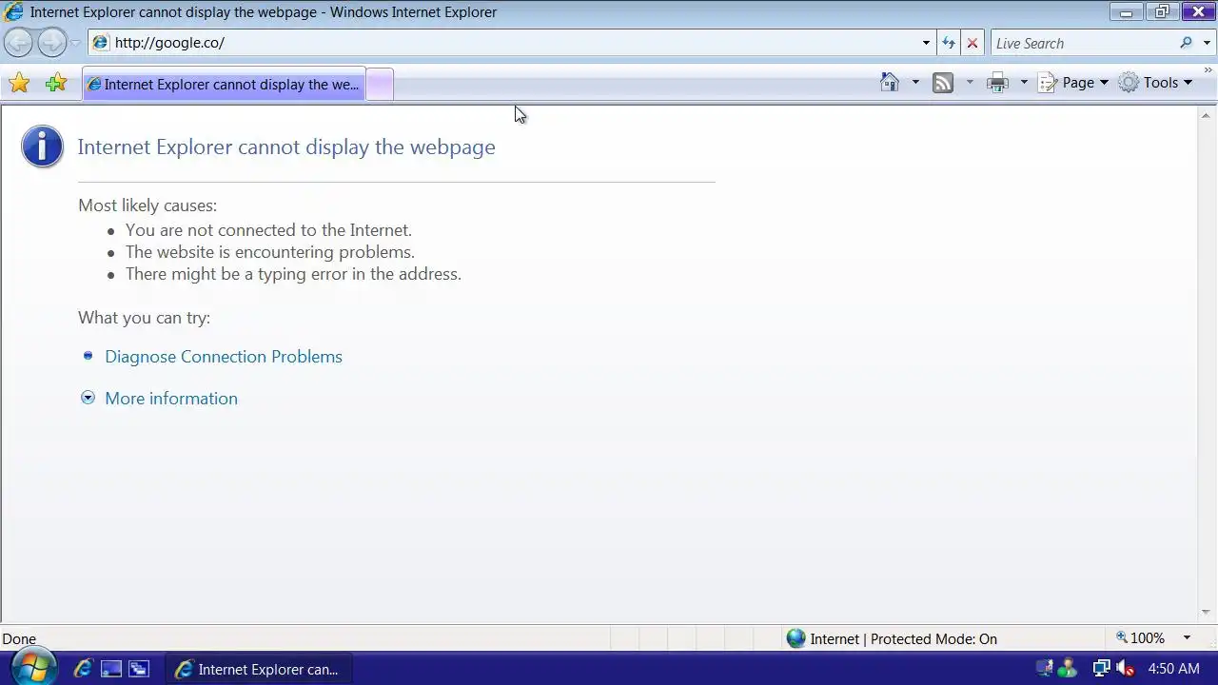The width and height of the screenshot is (1218, 685).
Task: Run search with the magnifier icon
Action: tap(1186, 43)
